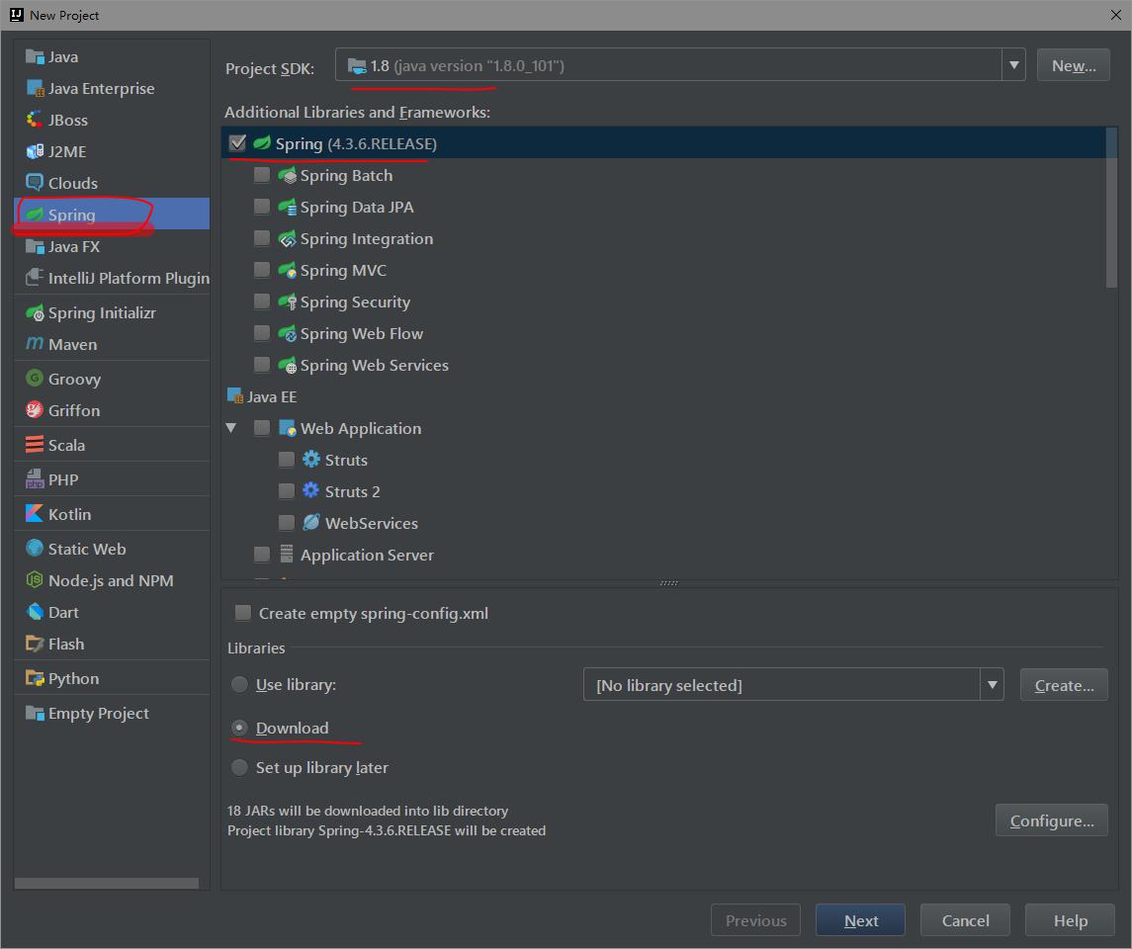The width and height of the screenshot is (1132, 949).
Task: Click the Cancel button
Action: pos(965,920)
